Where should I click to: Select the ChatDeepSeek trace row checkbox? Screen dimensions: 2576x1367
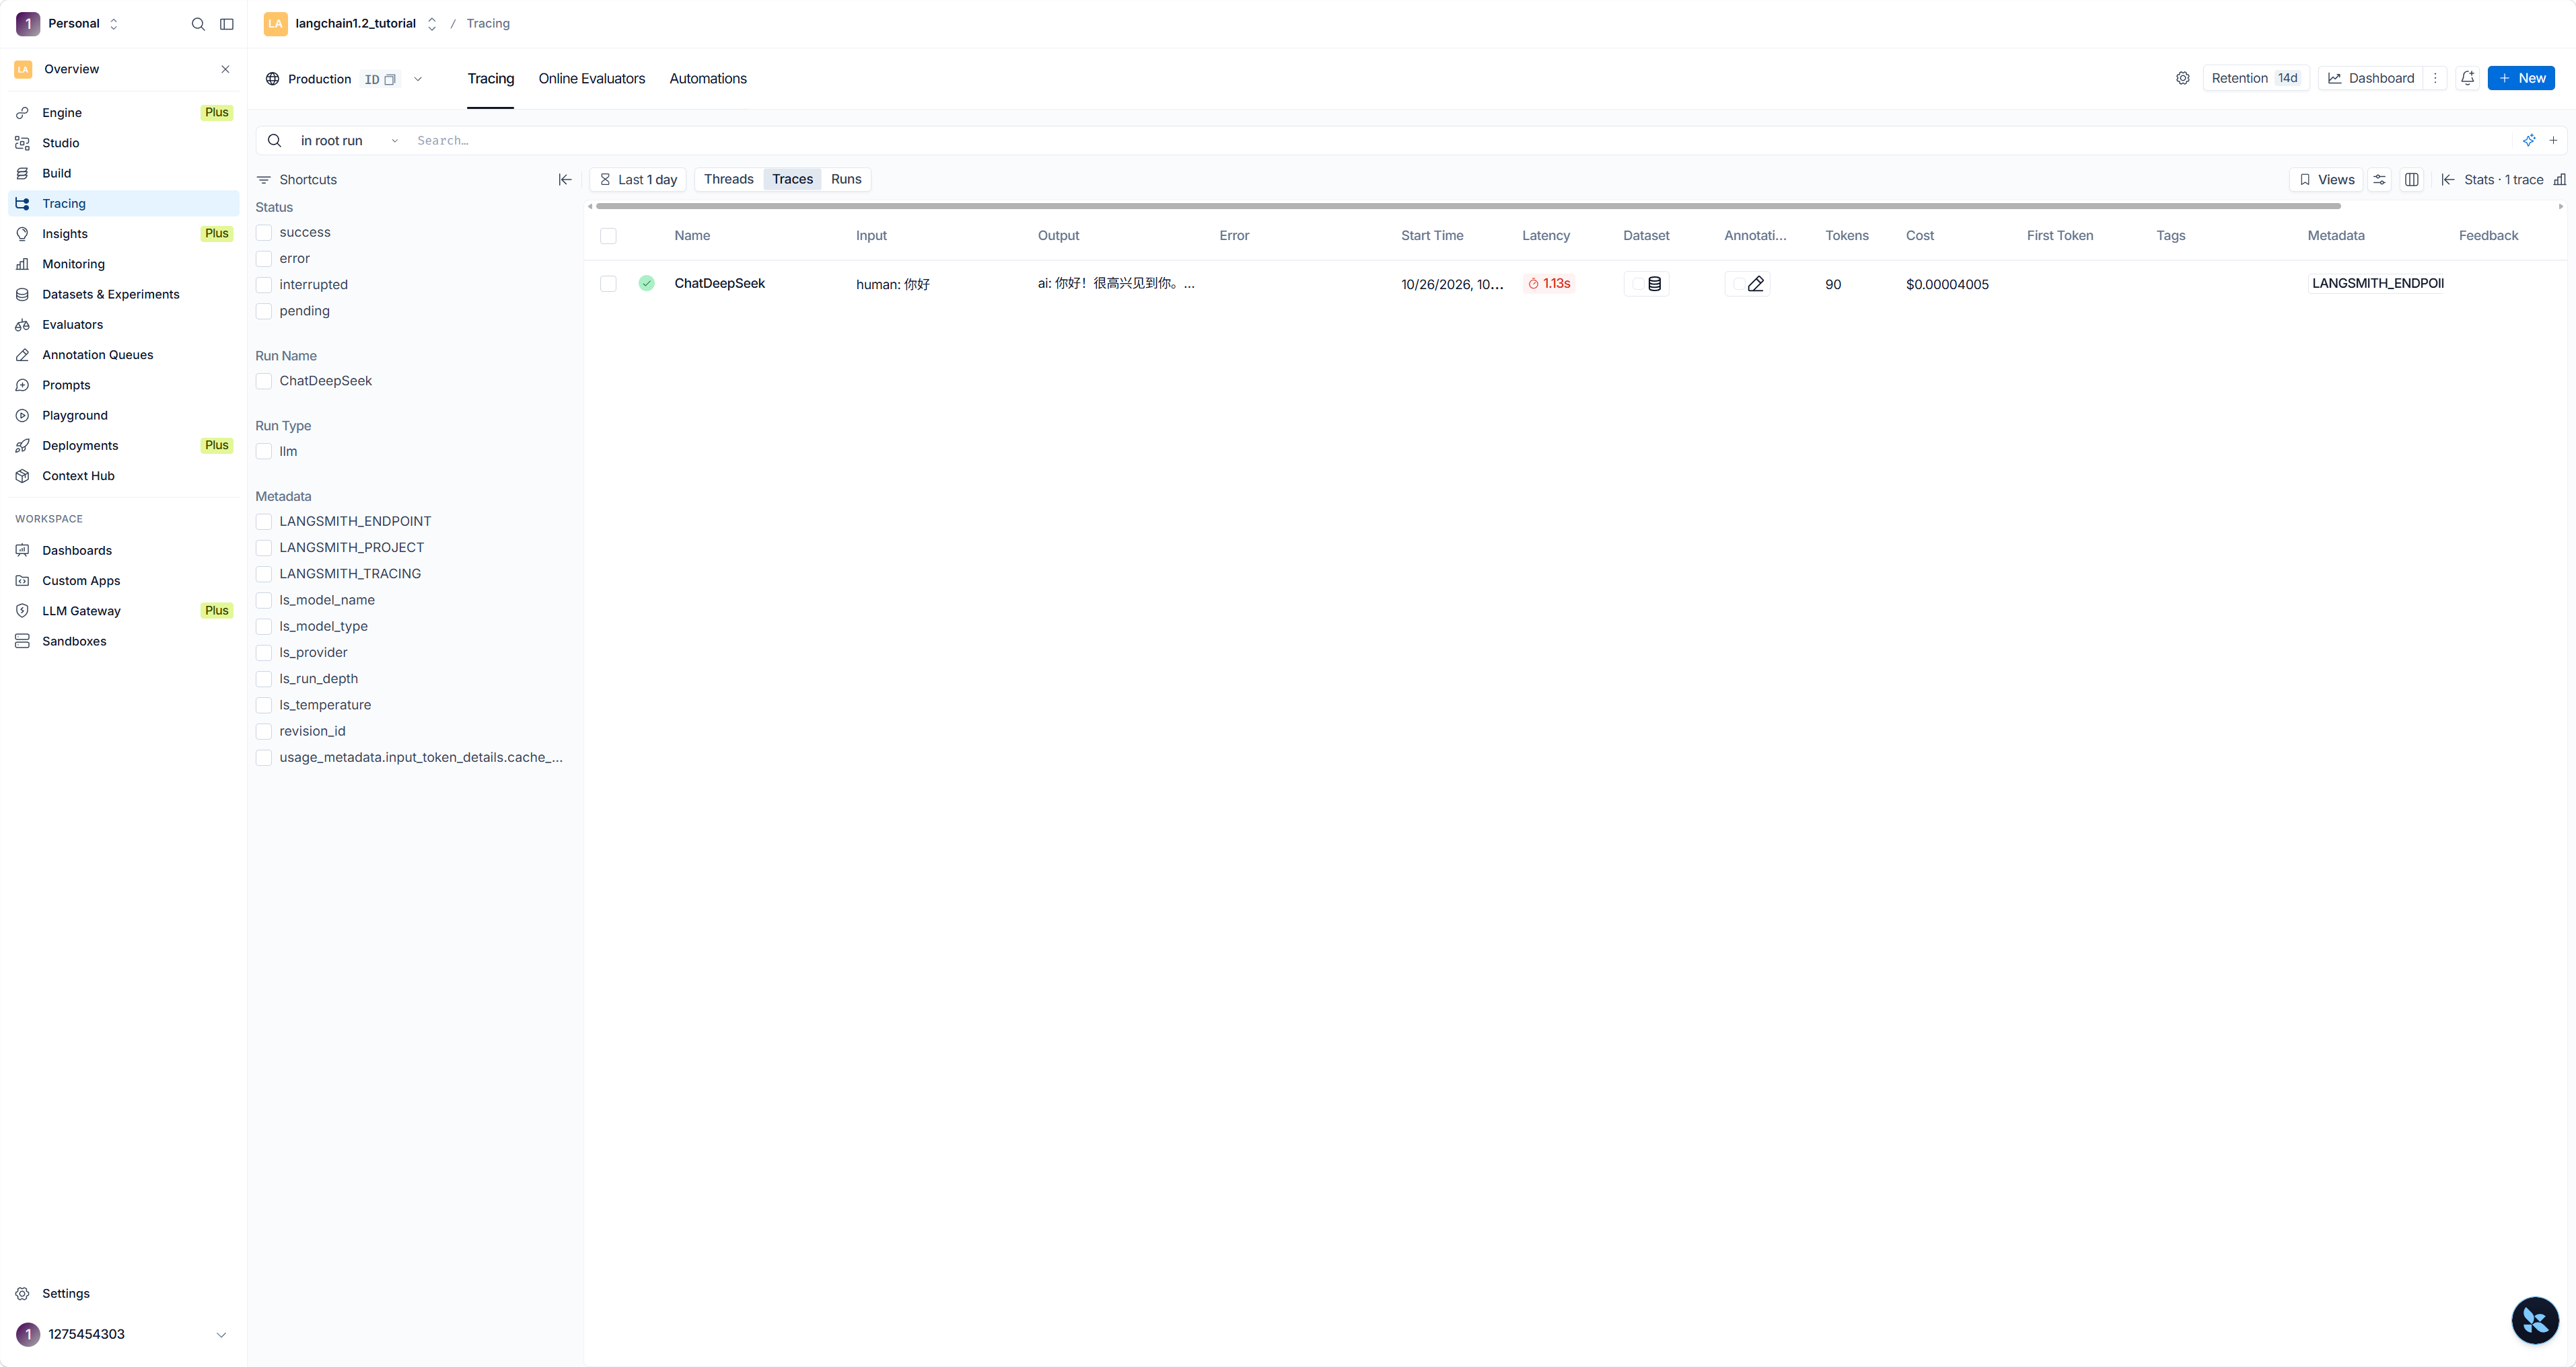(608, 284)
